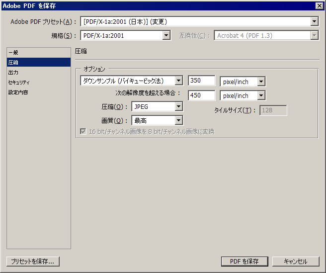This screenshot has width=326, height=273.
Task: Click the タイルサイズ 128 field
Action: 273,110
